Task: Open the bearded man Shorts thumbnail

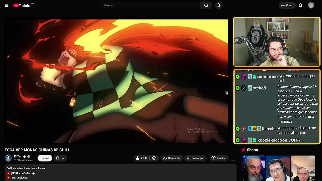Action: [x=253, y=168]
